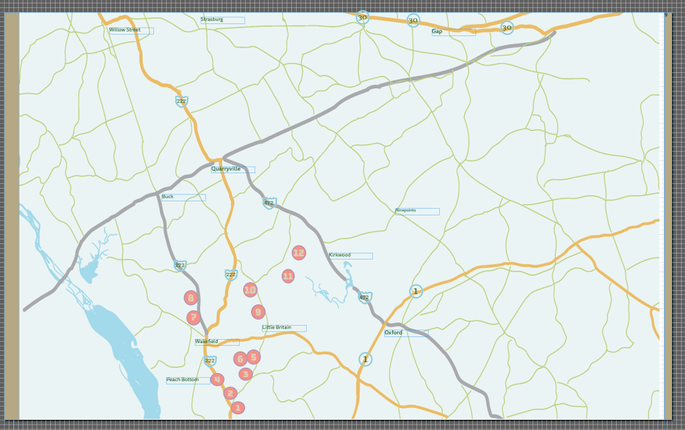Click the number 10 circle marker
Viewport: 685px width, 430px height.
coord(250,290)
